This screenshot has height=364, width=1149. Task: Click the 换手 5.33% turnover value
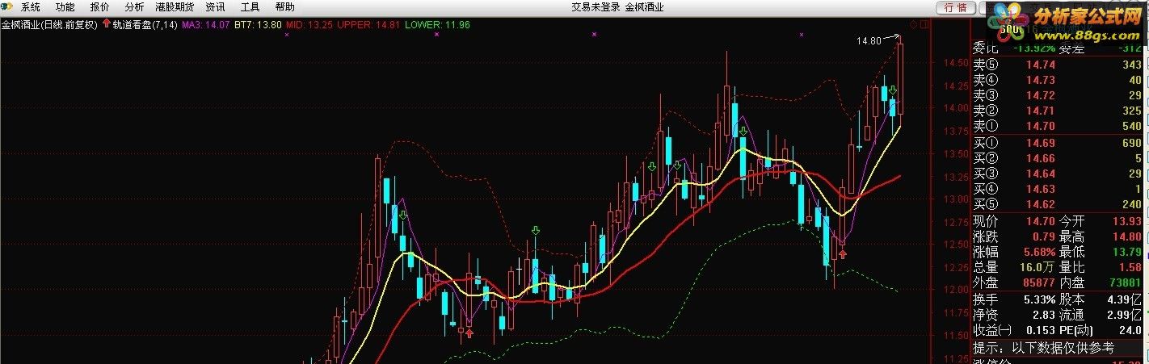pyautogui.click(x=1038, y=299)
